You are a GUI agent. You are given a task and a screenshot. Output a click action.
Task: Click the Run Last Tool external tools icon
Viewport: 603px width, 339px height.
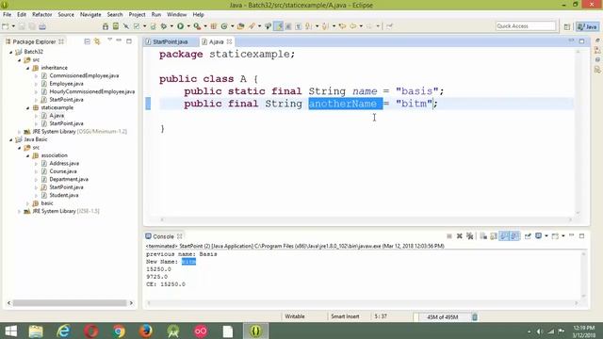197,26
